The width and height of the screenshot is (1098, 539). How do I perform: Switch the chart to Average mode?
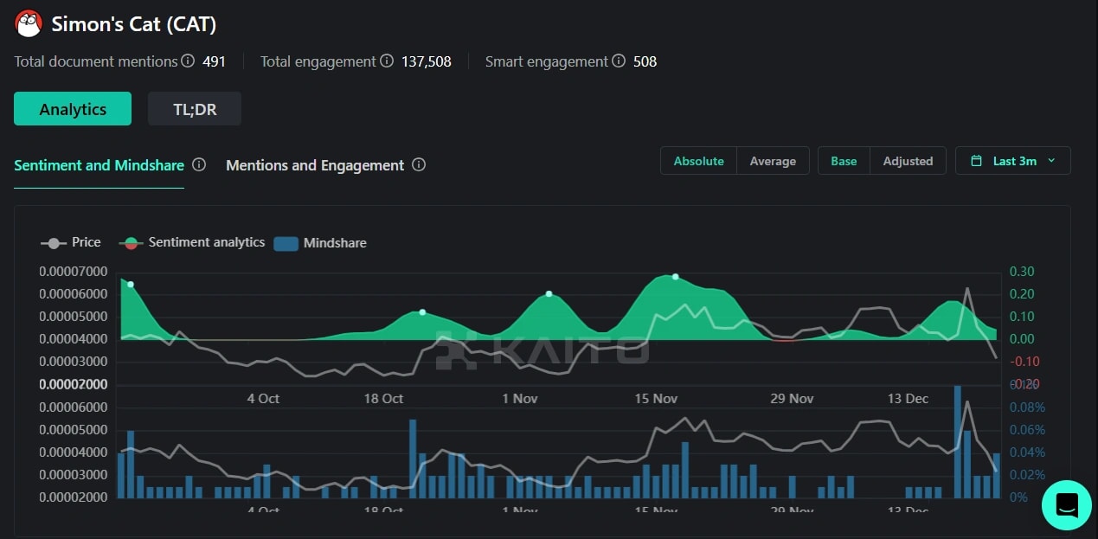point(772,160)
